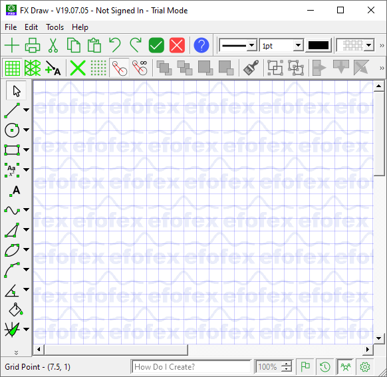The width and height of the screenshot is (387, 377).
Task: Click the flag icon in status bar
Action: click(x=305, y=366)
